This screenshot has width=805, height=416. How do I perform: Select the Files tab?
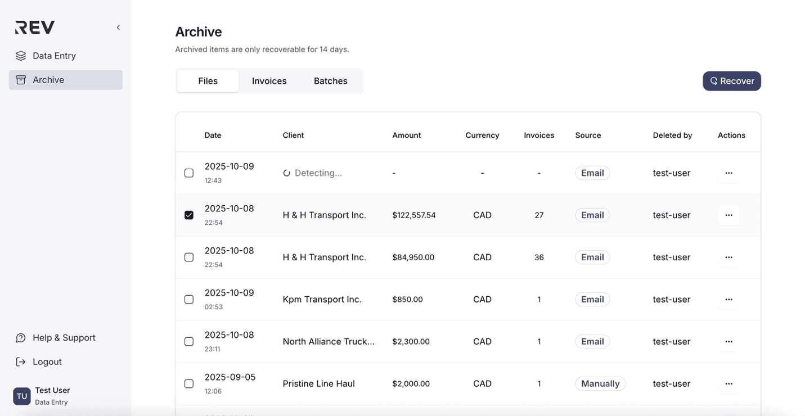pyautogui.click(x=208, y=81)
